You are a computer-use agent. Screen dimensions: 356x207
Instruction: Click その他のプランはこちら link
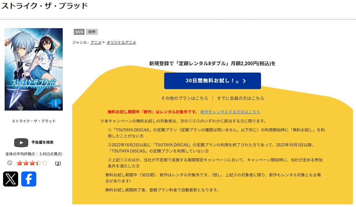[x=184, y=98]
